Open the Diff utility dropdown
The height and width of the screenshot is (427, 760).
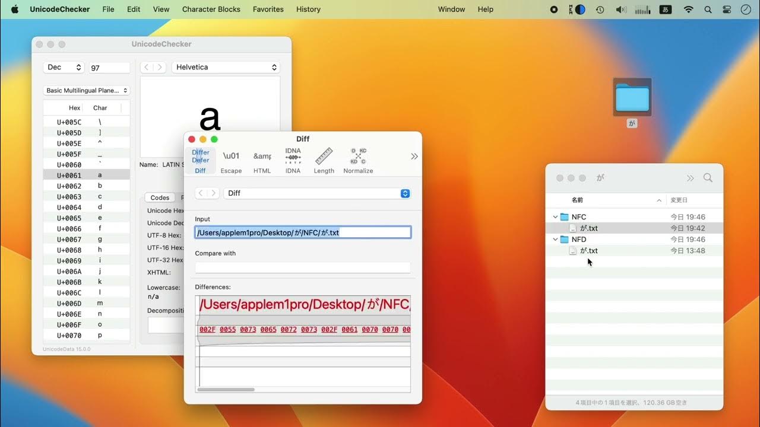pos(316,193)
